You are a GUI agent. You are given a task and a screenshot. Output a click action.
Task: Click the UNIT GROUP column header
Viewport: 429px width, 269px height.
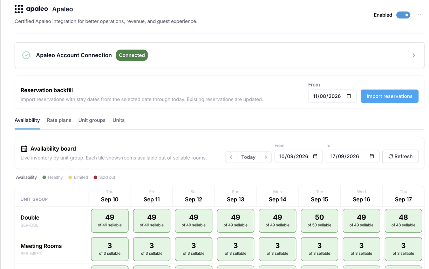(34, 199)
